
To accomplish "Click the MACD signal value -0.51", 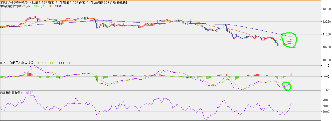I will click(x=61, y=63).
